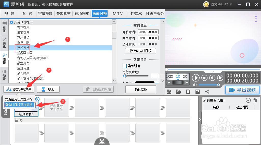The image size is (261, 145).
Task: Click 添加风格效果 button
Action: click(19, 89)
